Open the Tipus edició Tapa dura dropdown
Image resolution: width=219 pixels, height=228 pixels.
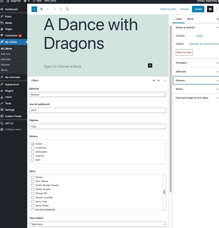[98, 224]
